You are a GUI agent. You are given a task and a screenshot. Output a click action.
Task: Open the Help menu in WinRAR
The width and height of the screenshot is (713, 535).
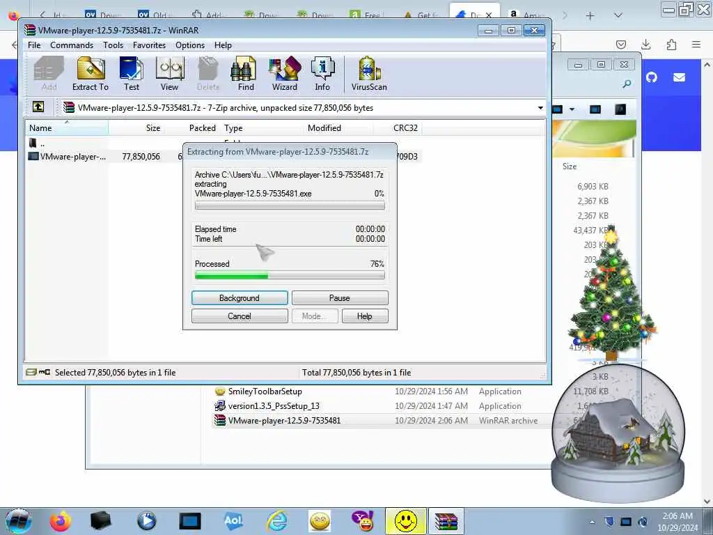tap(223, 45)
